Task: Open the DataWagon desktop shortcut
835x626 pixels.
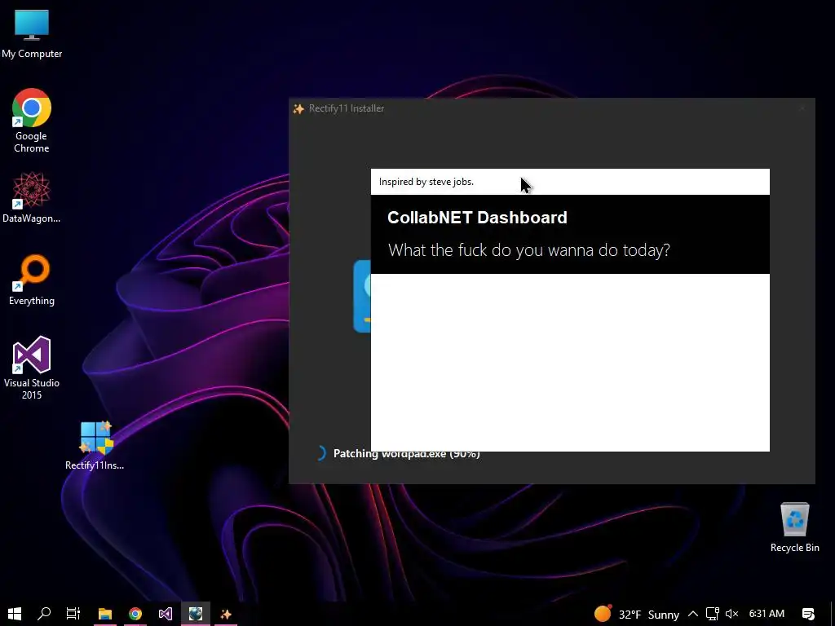Action: click(32, 197)
